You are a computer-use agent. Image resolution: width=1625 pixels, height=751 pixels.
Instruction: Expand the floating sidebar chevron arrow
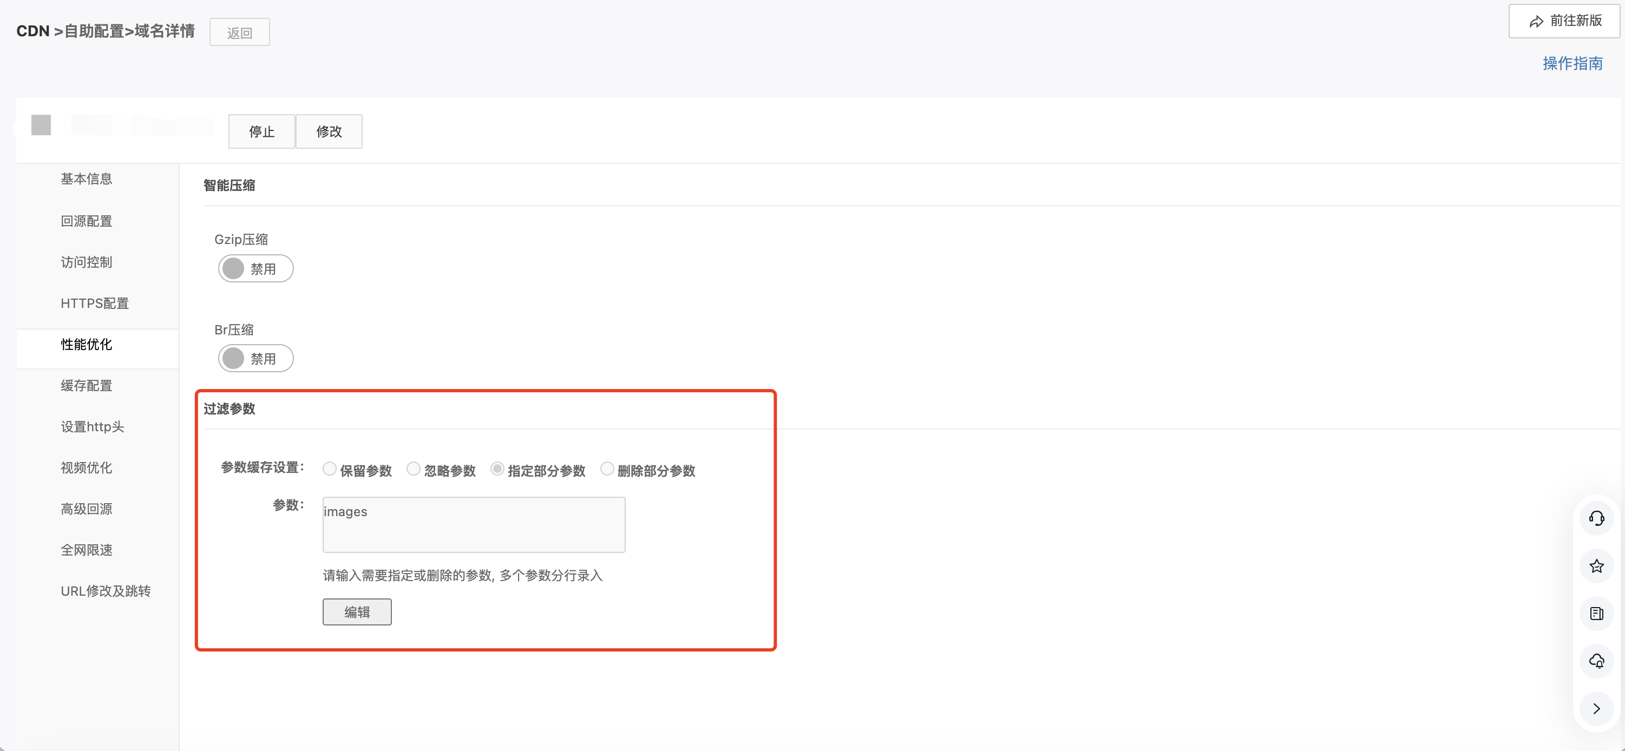pos(1596,708)
